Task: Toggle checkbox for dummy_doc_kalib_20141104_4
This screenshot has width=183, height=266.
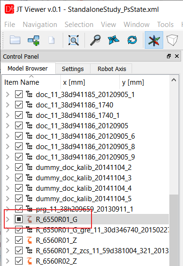Action: tap(19, 188)
